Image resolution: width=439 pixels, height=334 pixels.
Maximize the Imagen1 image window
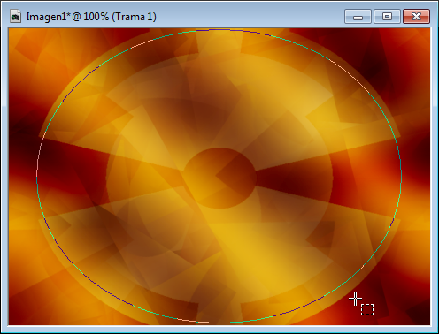(x=387, y=17)
